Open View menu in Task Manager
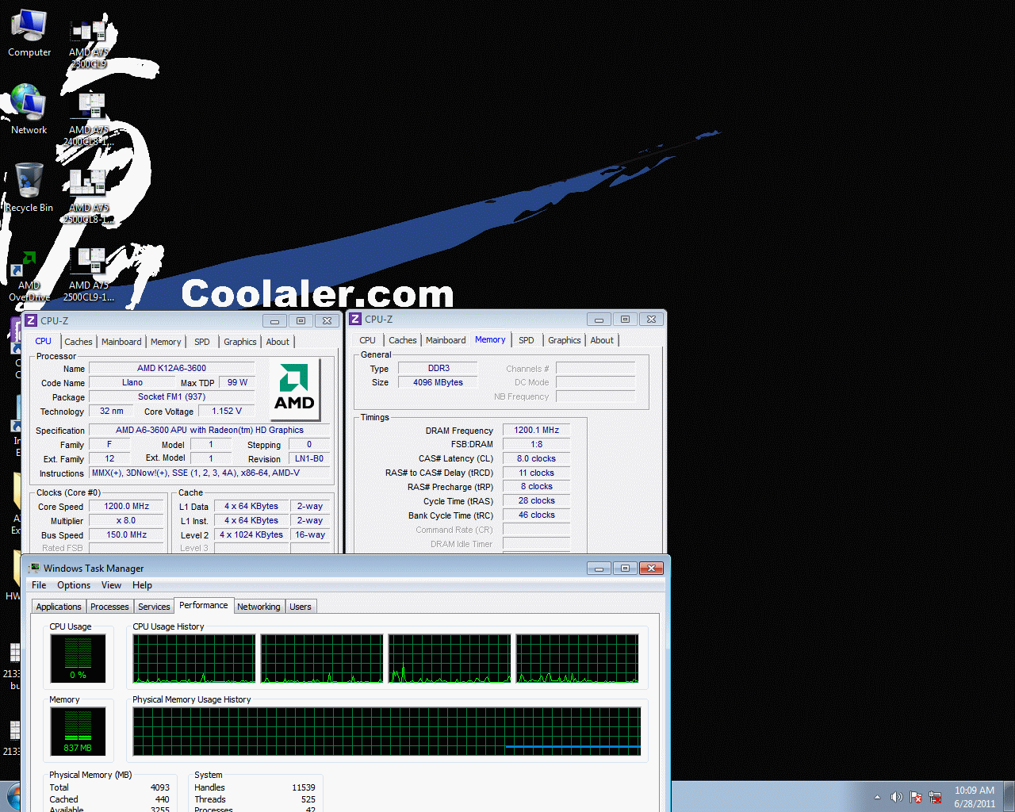Image resolution: width=1015 pixels, height=812 pixels. click(111, 585)
